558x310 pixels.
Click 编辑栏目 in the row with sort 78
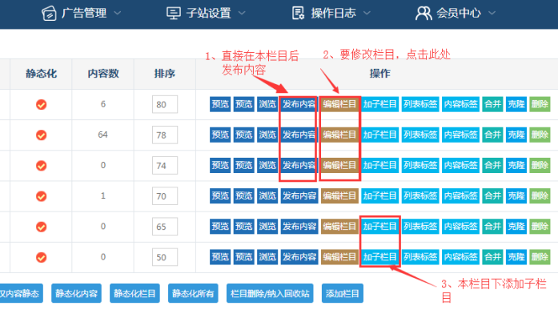[339, 135]
